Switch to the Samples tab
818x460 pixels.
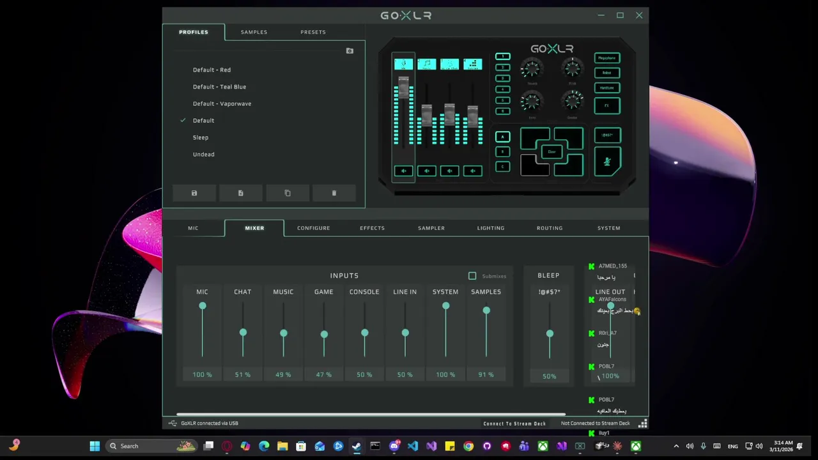[x=254, y=32]
